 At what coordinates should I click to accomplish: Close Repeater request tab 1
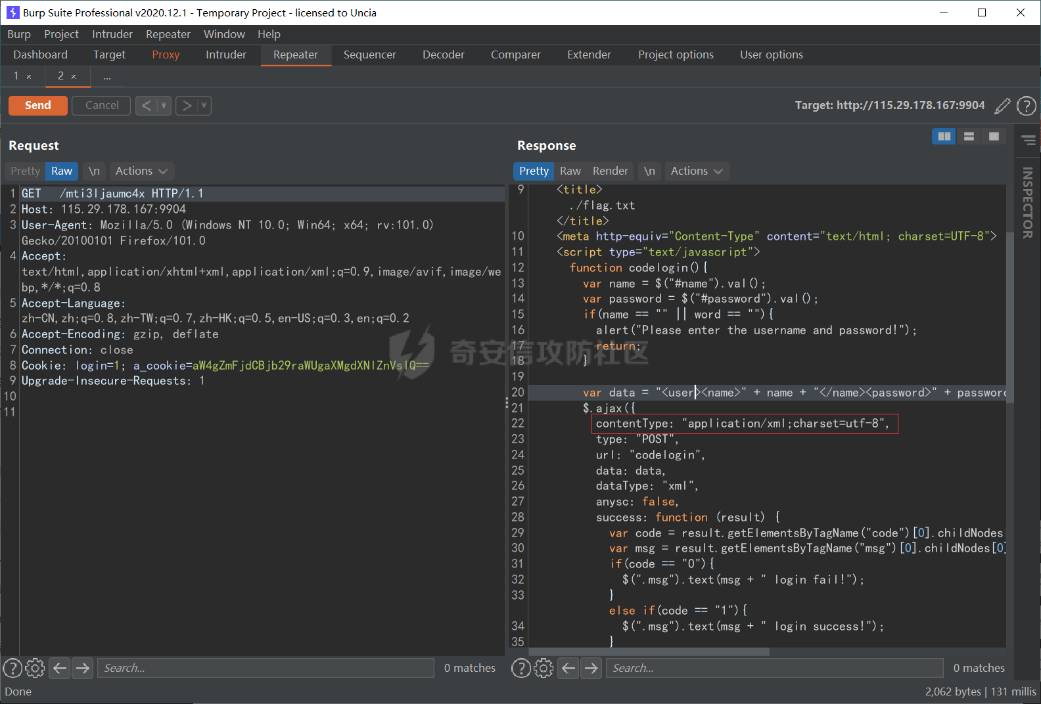point(29,77)
